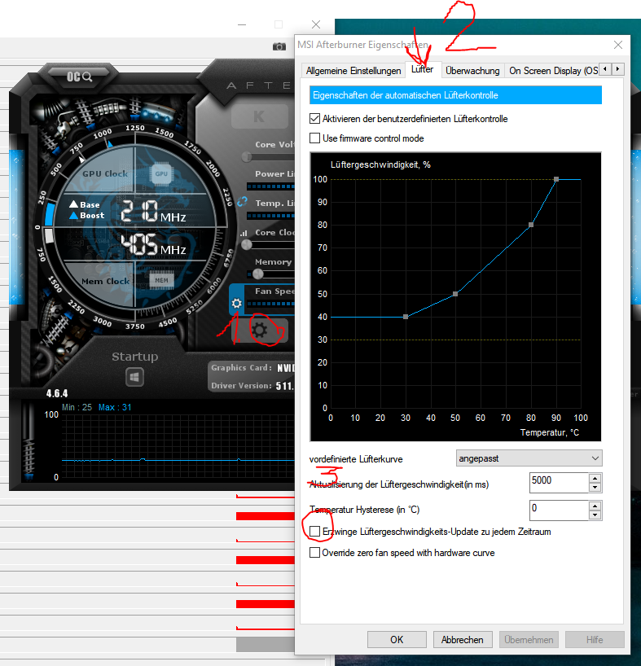Click the 405 MHz memory clock reading
641x666 pixels.
154,245
